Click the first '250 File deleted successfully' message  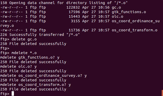click(33, 44)
